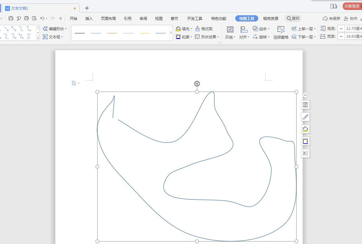
Task: Expand the 填充 fill dropdown
Action: [191, 29]
